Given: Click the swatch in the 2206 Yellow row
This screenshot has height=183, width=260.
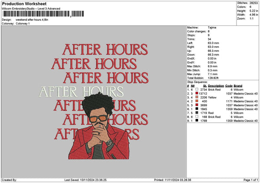Looking at the screenshot, I should (x=197, y=97).
